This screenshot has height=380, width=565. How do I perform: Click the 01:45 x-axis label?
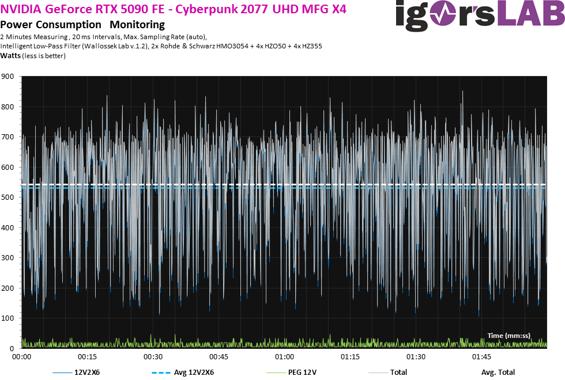click(x=482, y=357)
